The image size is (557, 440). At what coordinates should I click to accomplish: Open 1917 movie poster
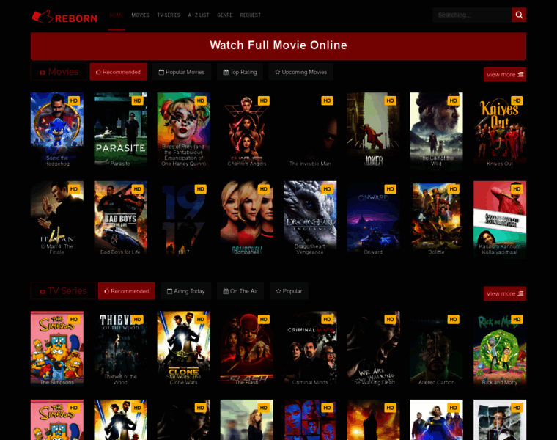point(184,219)
